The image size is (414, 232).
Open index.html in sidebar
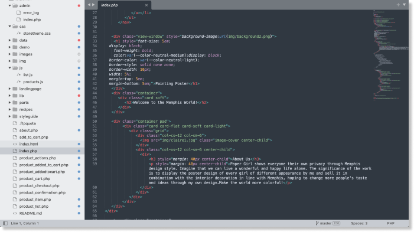28,144
